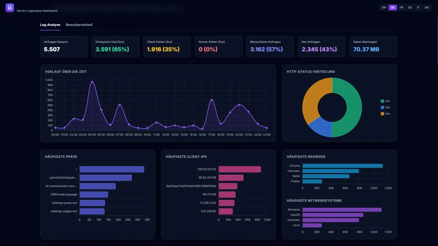Click the /sitemap-pages.xml path label
This screenshot has height=246, width=438.
(64, 211)
